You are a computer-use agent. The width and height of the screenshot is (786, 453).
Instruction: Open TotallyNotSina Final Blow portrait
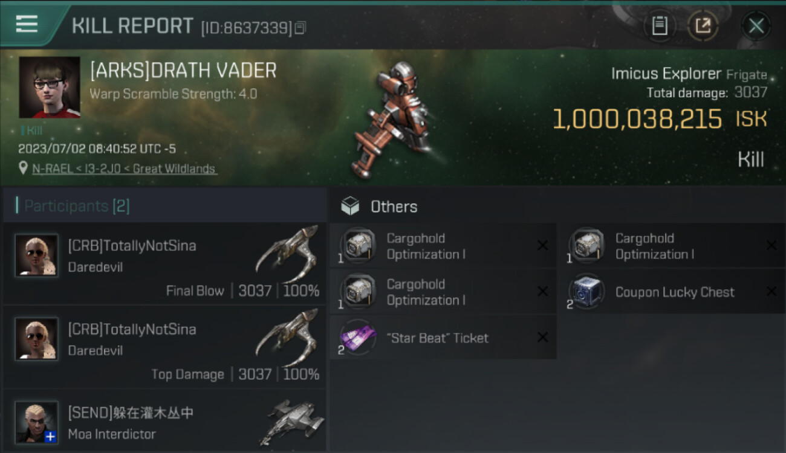36,255
